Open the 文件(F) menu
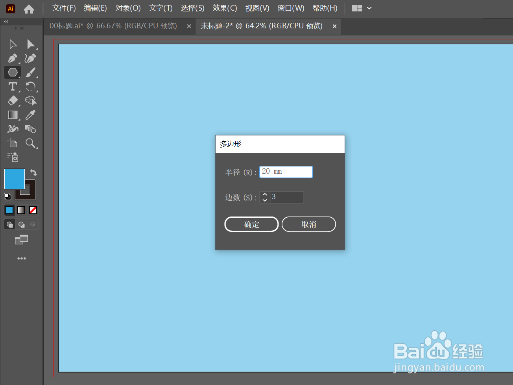The image size is (513, 385). (64, 8)
